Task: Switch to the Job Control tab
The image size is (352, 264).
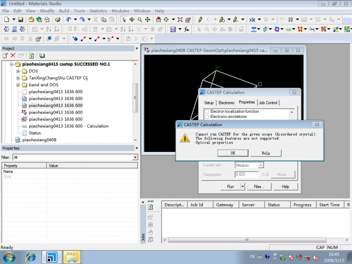Action: coord(268,103)
